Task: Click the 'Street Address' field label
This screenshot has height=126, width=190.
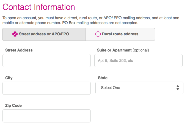Action: click(x=19, y=50)
